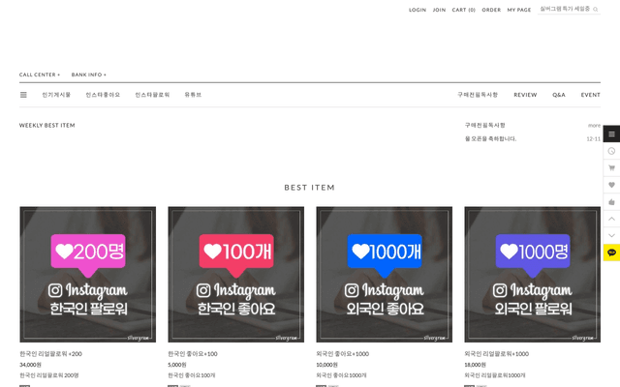The image size is (620, 387).
Task: Open the hamburger category menu icon
Action: (x=23, y=95)
